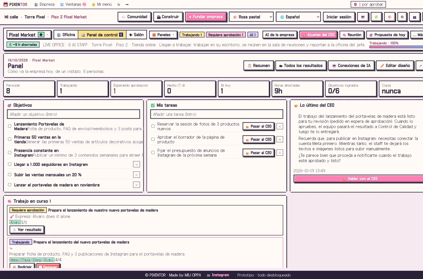Screen dimensions: 423x279
Task: Check the 'Reservar la sesión de fotos' task
Action: [x=153, y=126]
